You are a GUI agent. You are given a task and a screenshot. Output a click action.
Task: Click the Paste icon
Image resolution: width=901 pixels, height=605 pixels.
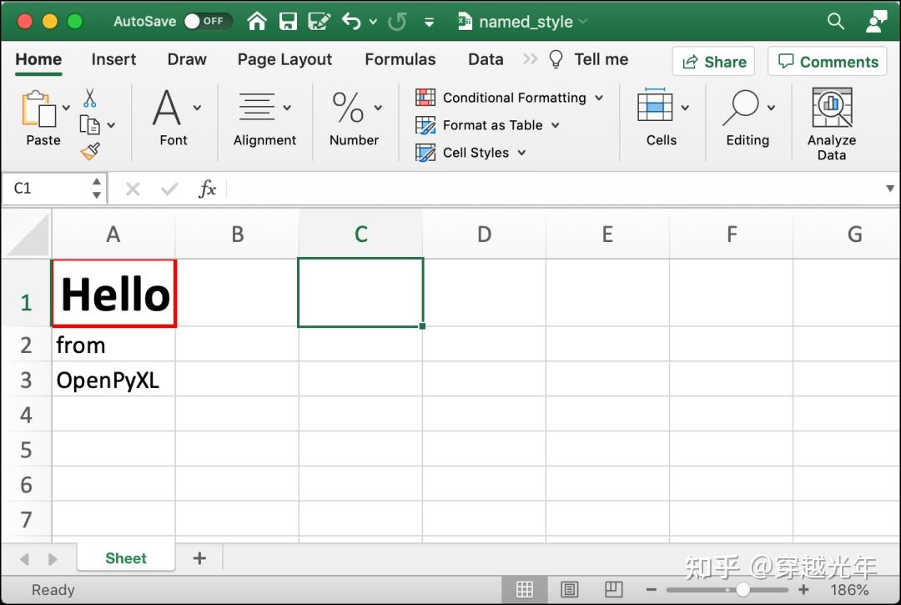pyautogui.click(x=37, y=108)
